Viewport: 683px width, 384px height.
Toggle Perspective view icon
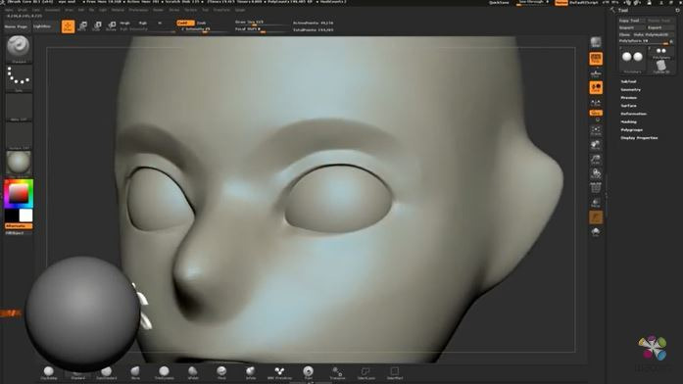(x=596, y=59)
